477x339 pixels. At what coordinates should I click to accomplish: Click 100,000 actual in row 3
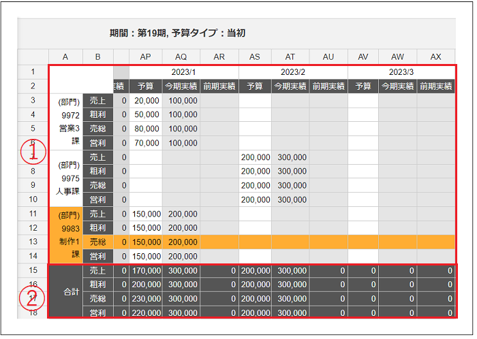pos(181,101)
